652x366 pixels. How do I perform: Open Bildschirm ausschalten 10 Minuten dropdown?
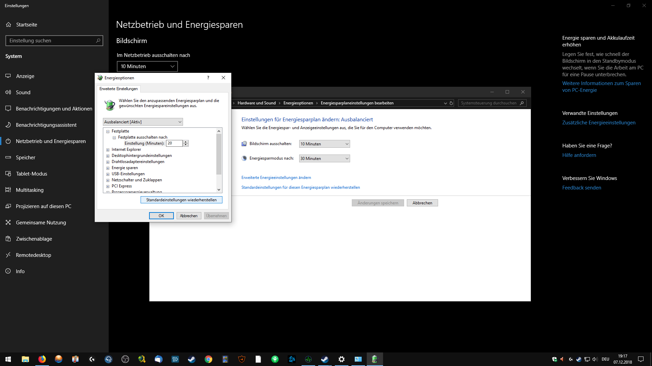(324, 144)
